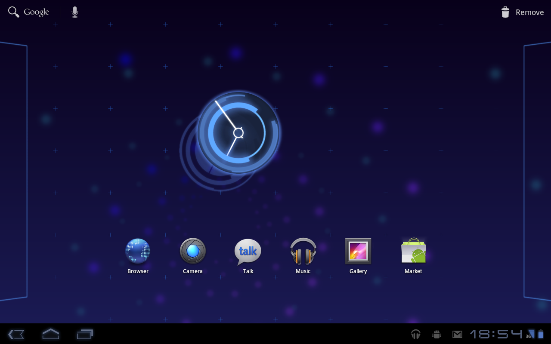Launch the Android Market app
551x344 pixels.
point(413,256)
